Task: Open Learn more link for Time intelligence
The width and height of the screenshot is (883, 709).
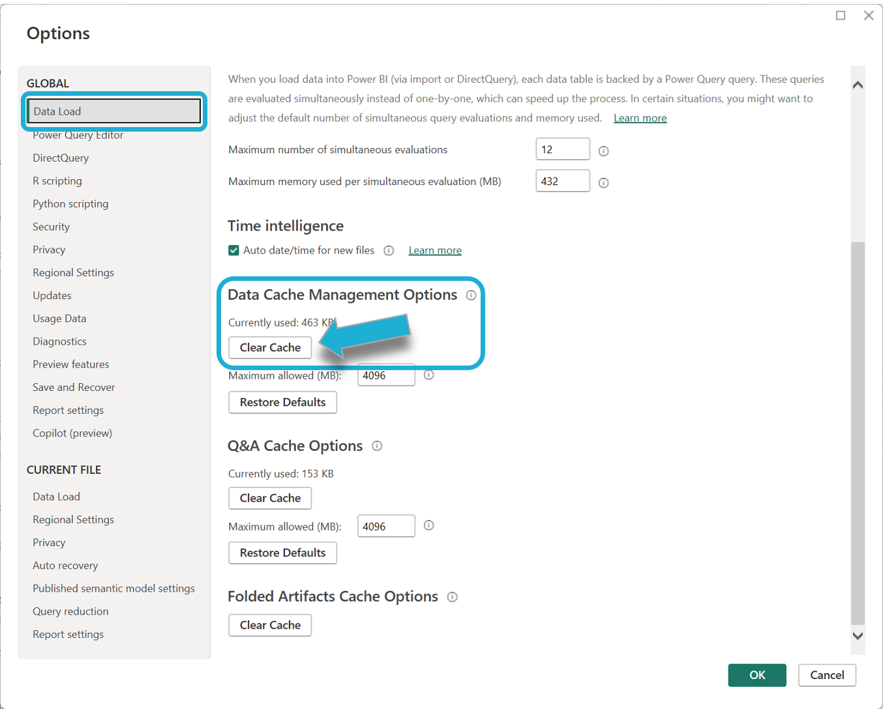Action: coord(435,251)
